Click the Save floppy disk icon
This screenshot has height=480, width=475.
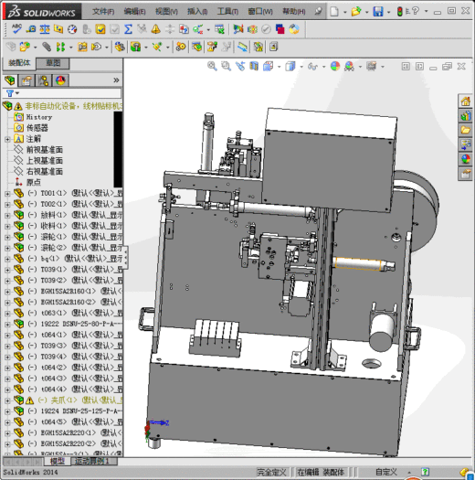[378, 12]
